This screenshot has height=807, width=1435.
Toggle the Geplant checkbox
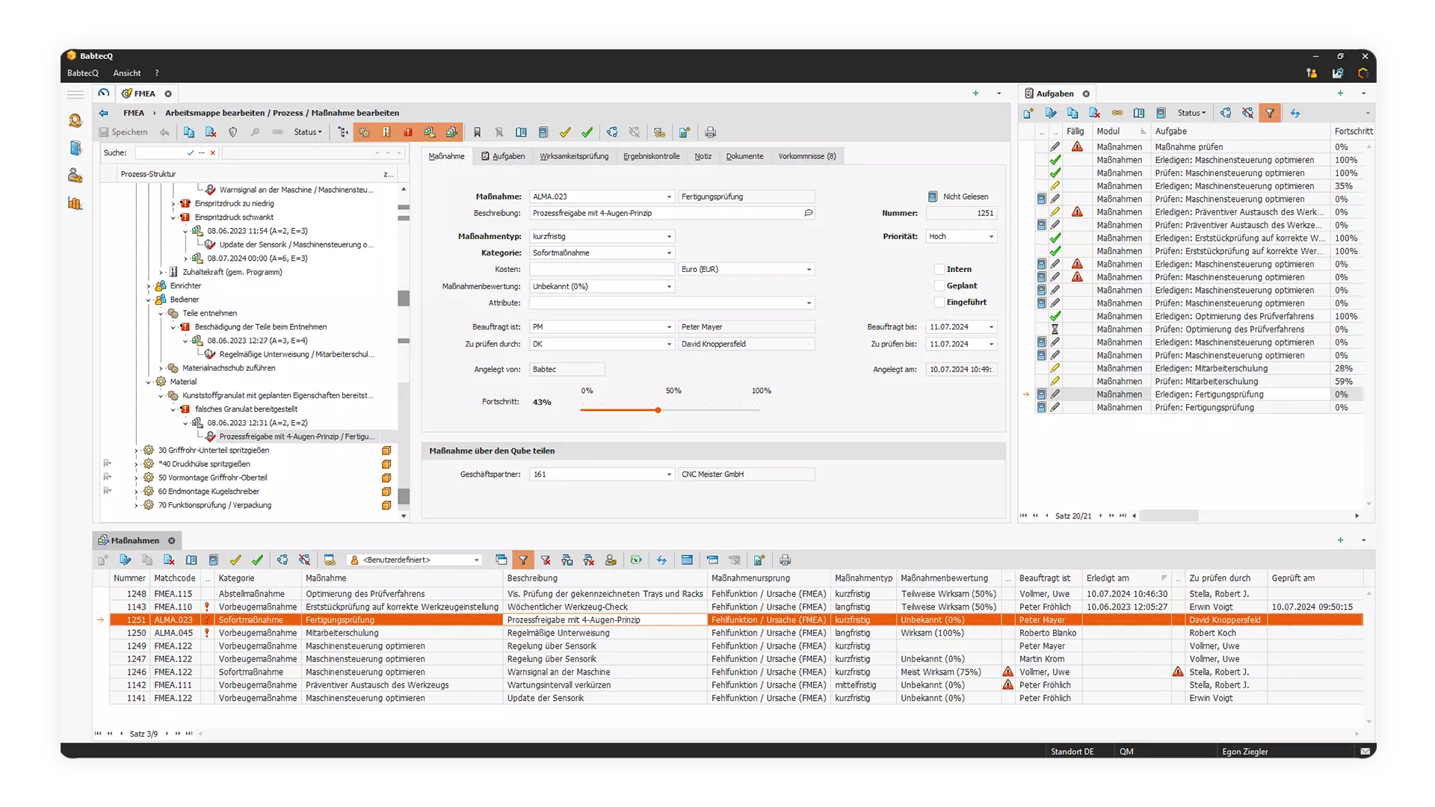(939, 285)
